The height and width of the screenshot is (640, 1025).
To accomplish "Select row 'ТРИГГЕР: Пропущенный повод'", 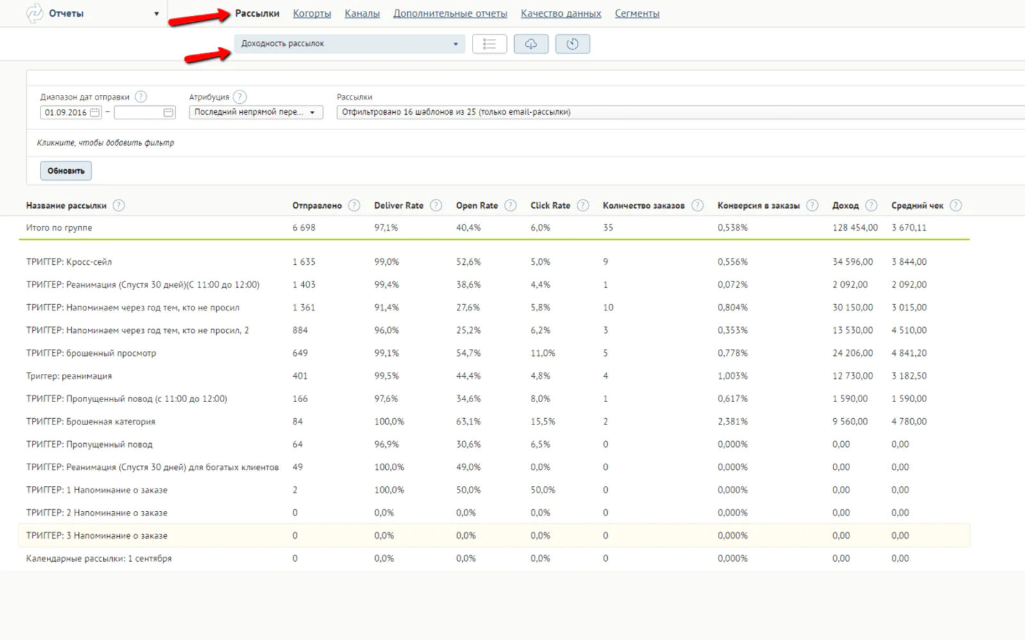I will pyautogui.click(x=494, y=444).
